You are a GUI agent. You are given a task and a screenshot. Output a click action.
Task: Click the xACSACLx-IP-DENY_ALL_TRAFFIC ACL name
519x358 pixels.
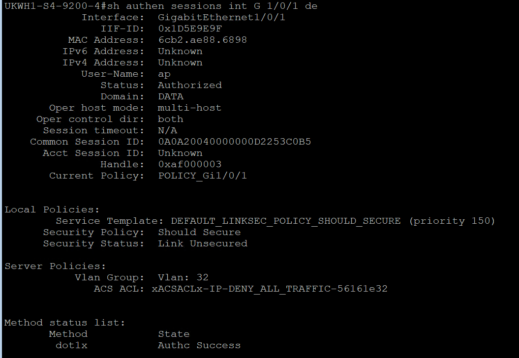270,289
